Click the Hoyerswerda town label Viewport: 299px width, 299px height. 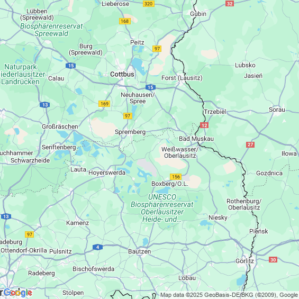coord(107,173)
